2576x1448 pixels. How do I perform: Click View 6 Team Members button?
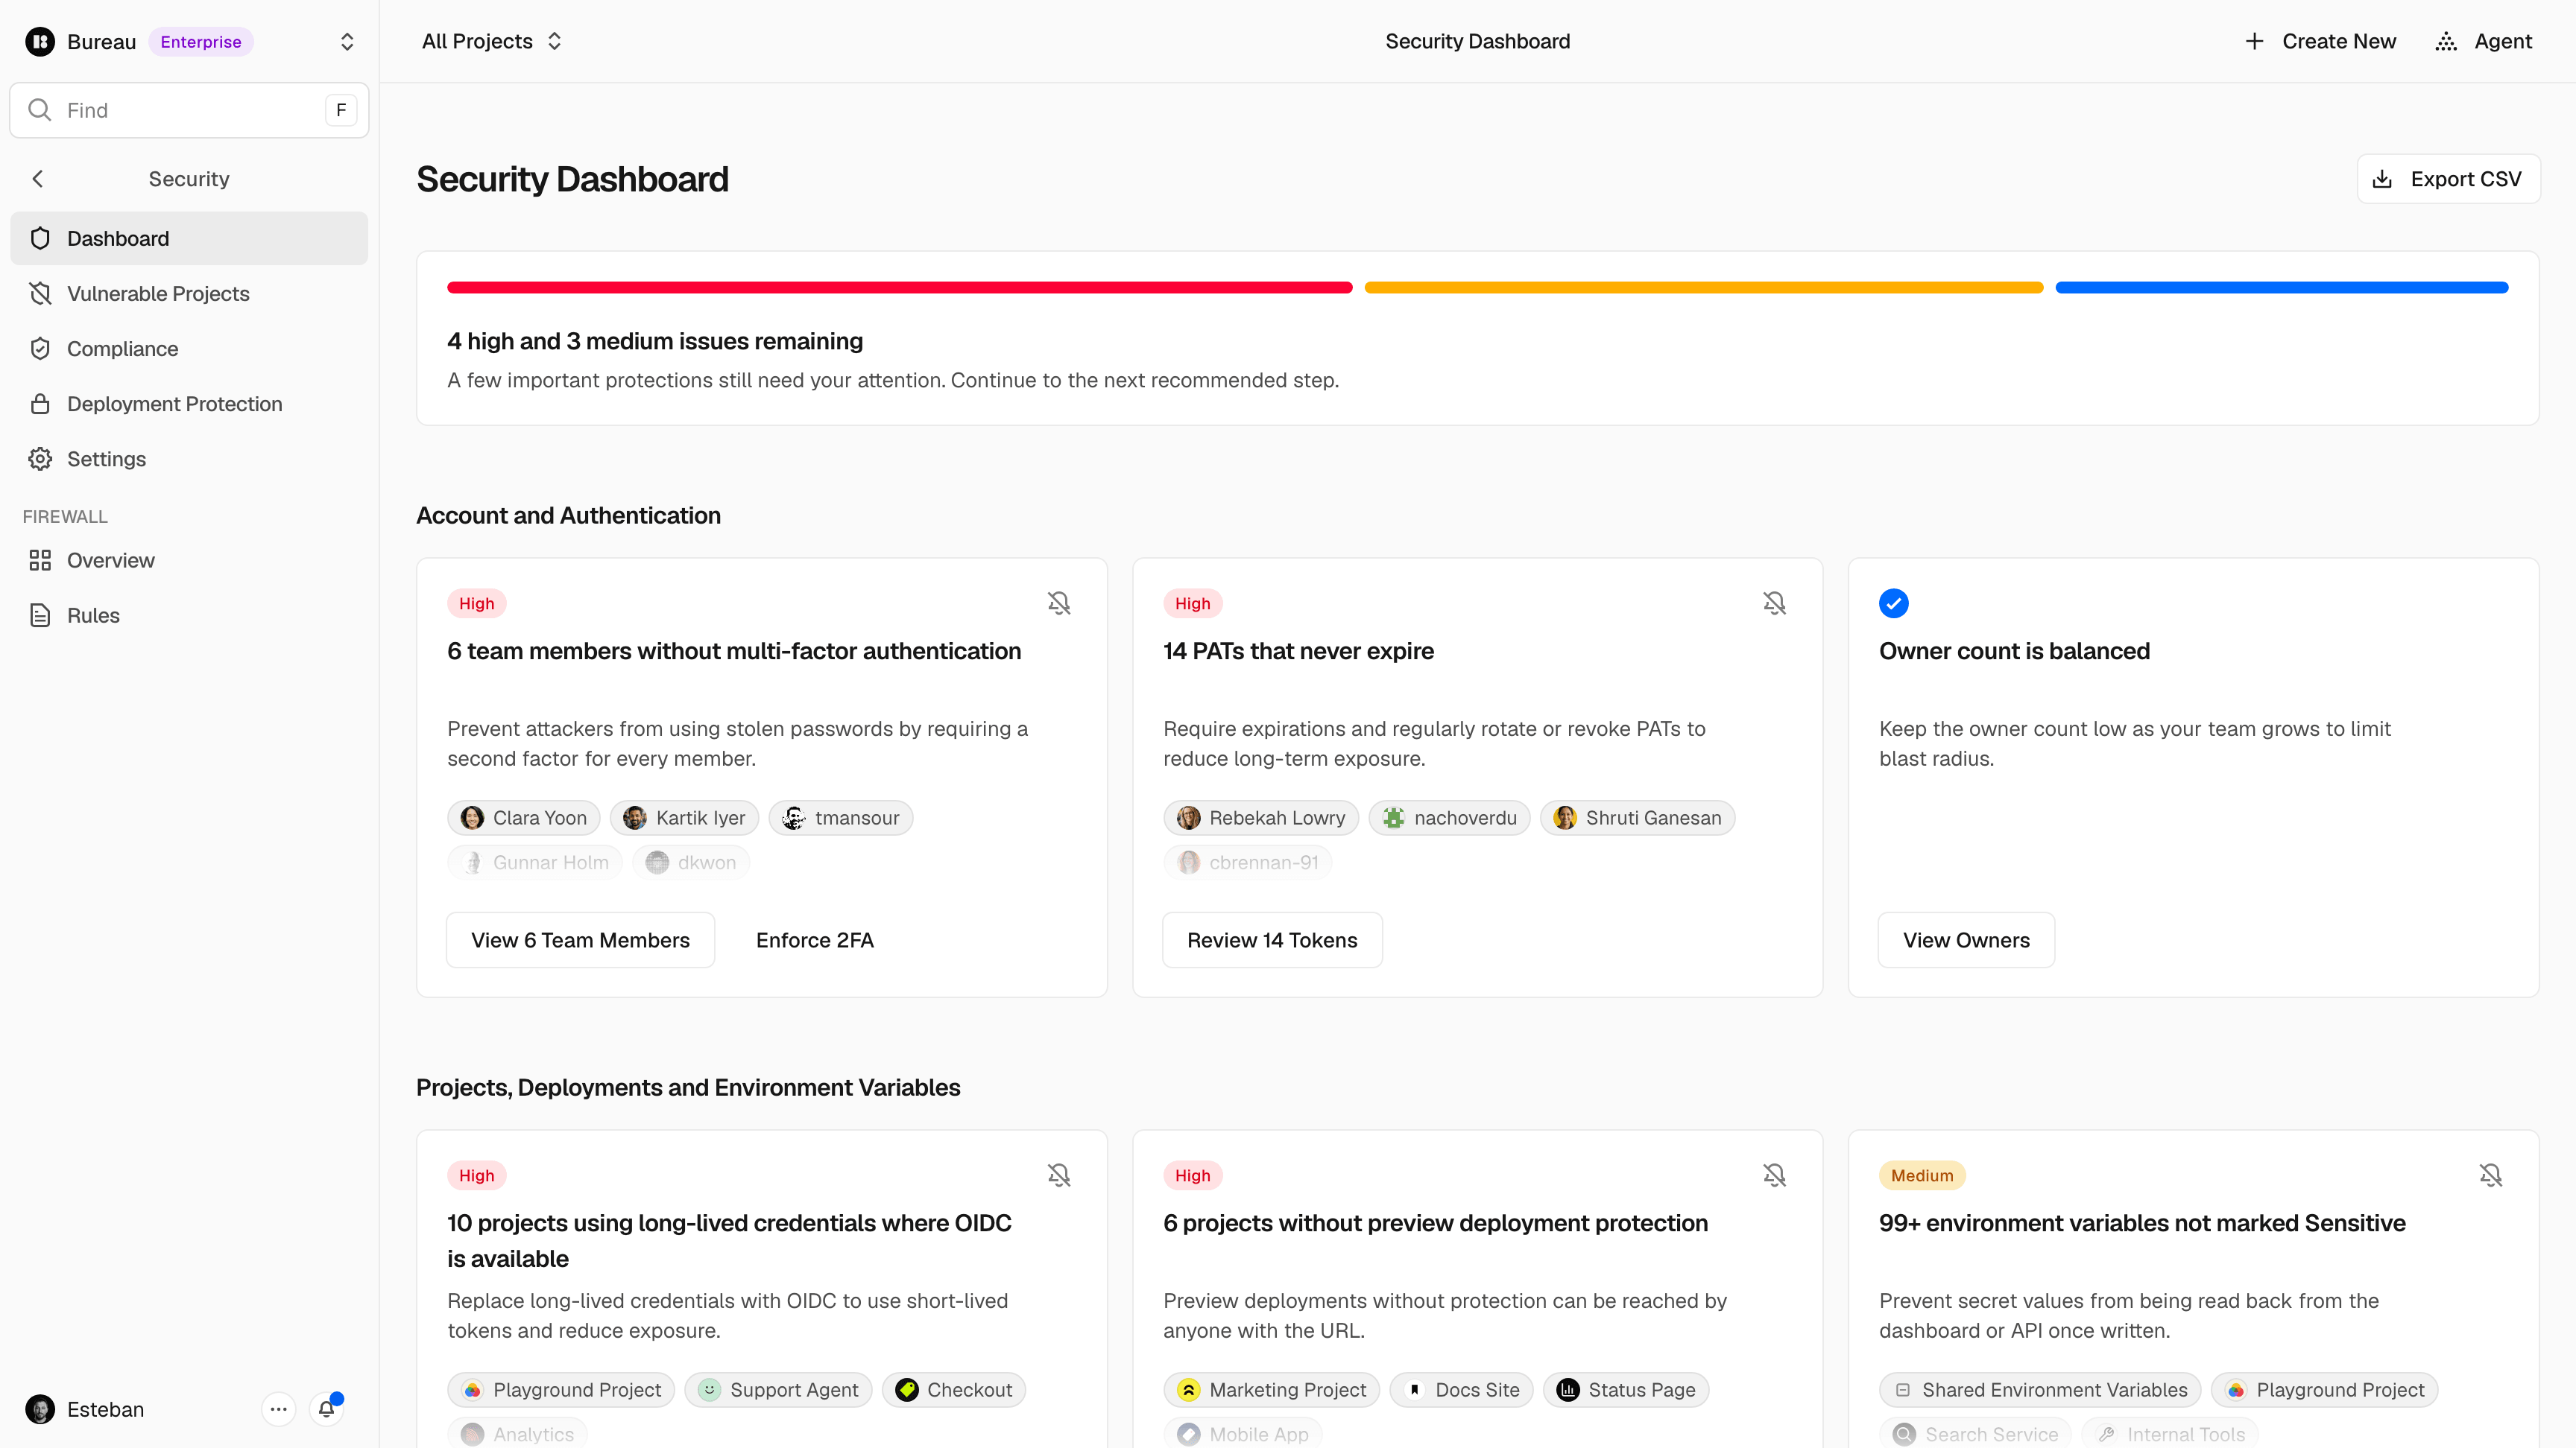[x=580, y=939]
